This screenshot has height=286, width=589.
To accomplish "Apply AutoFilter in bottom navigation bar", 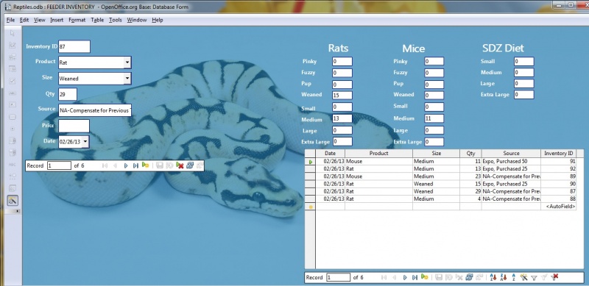I will click(x=523, y=277).
